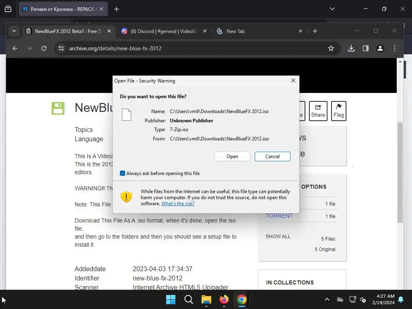Click the yellow shield warning icon

126,197
